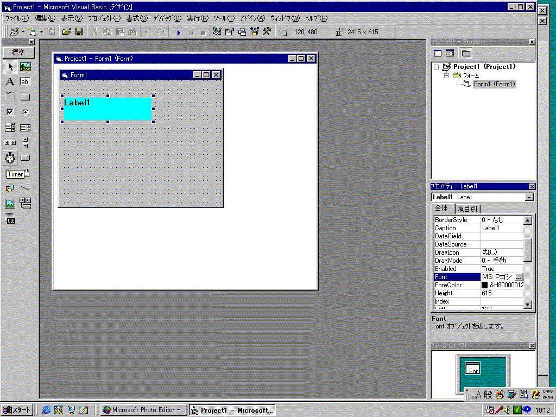Select Form1 (Form1) in the project tree

[x=494, y=84]
